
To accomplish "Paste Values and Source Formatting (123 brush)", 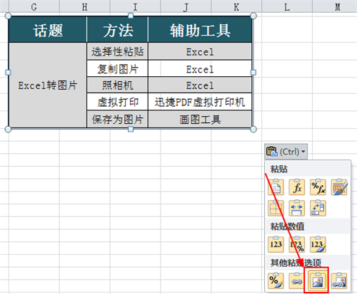I will point(318,244).
